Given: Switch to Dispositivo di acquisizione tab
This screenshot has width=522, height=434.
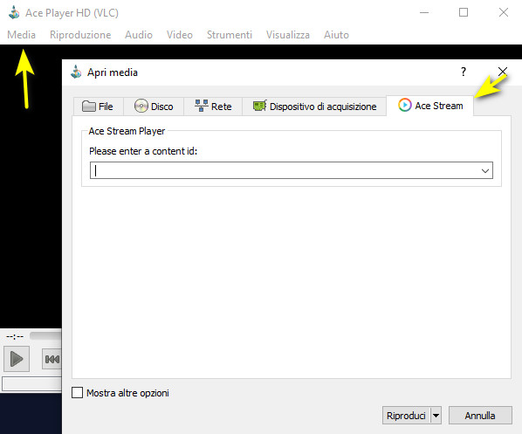Looking at the screenshot, I should point(314,107).
